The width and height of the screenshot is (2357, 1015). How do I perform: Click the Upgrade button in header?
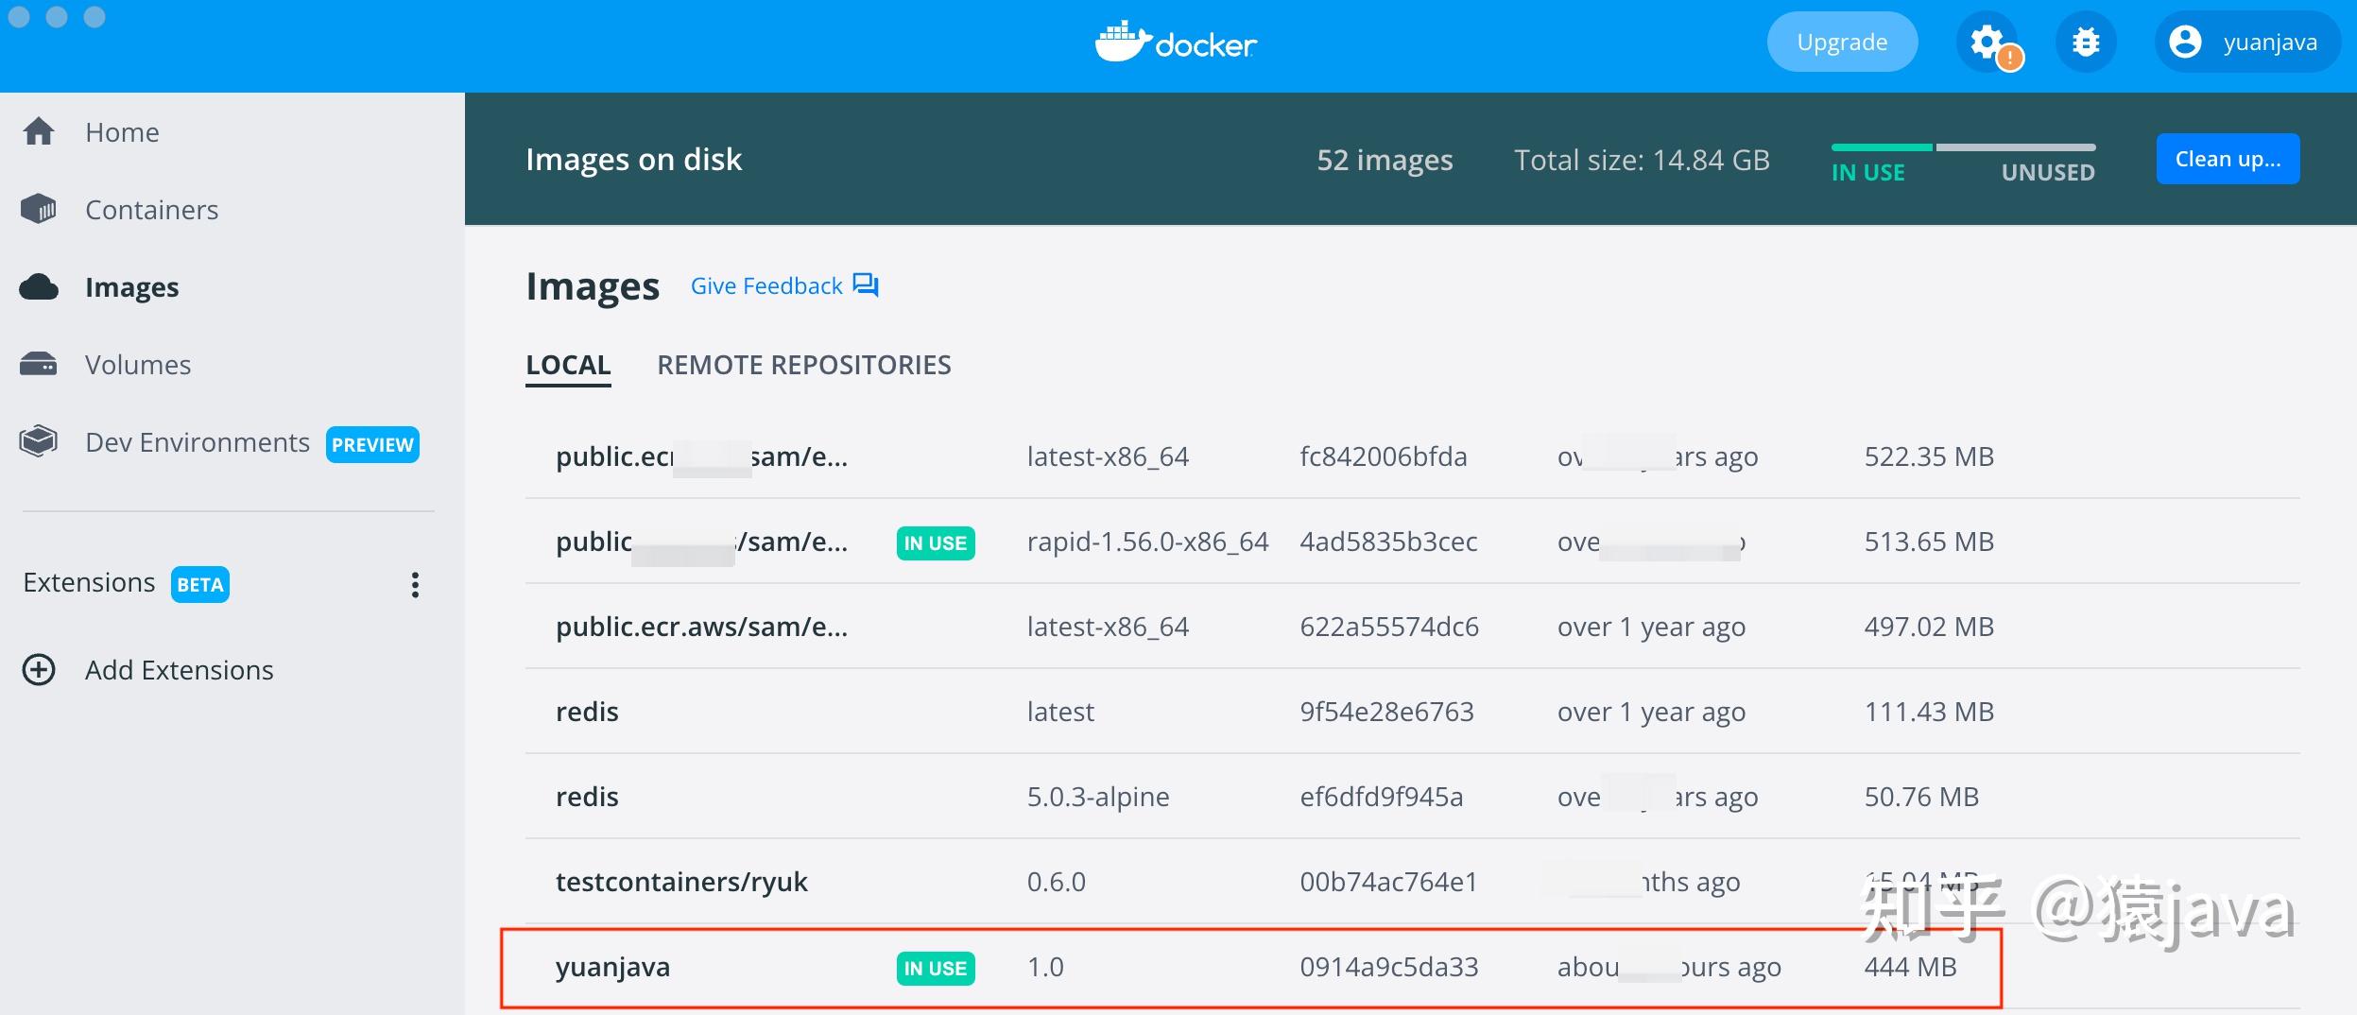point(1841,42)
